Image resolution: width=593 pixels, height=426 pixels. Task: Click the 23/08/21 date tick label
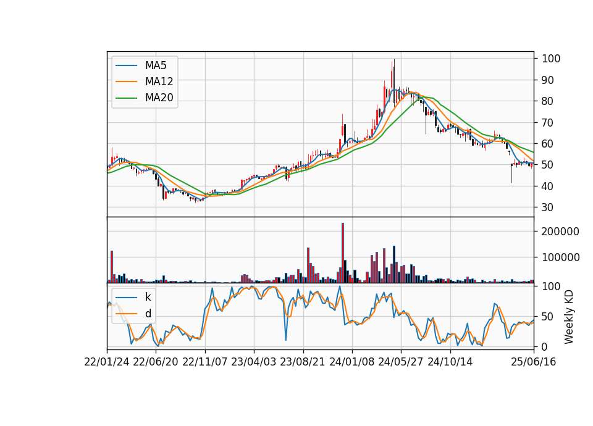pos(303,362)
